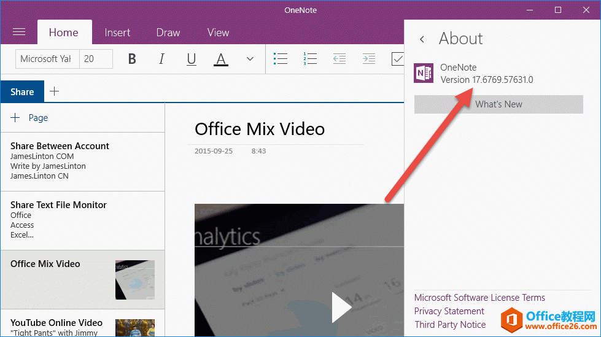Apply font color with the A icon
601x337 pixels.
click(221, 60)
